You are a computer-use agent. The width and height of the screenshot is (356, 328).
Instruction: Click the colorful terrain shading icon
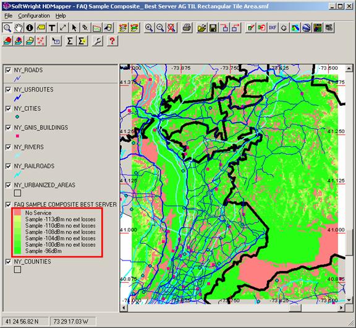click(x=295, y=28)
